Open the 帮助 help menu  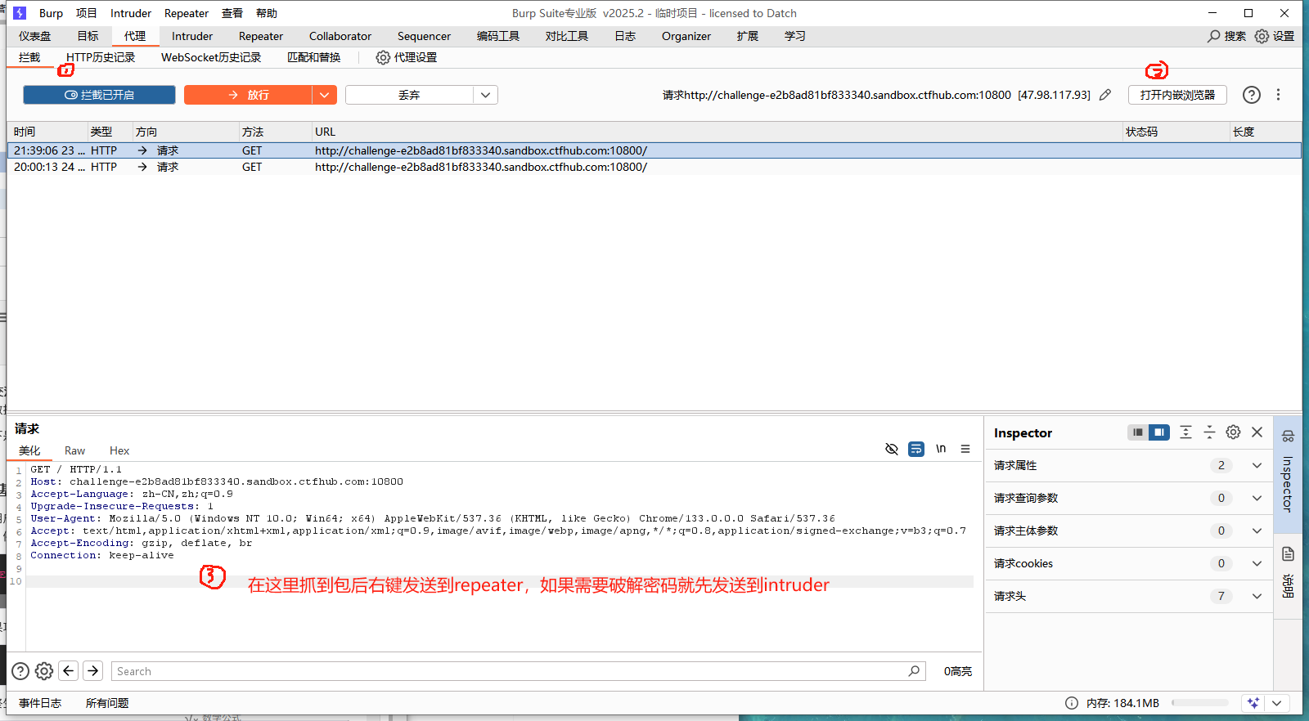click(267, 13)
